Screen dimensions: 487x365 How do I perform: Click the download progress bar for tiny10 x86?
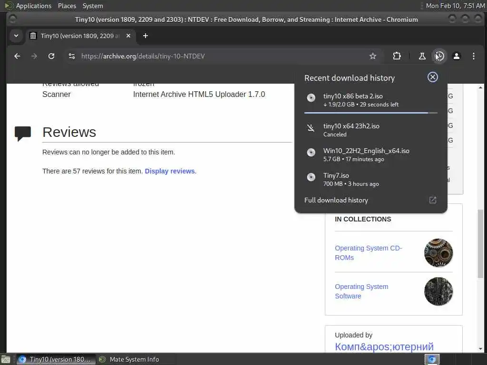[371, 113]
